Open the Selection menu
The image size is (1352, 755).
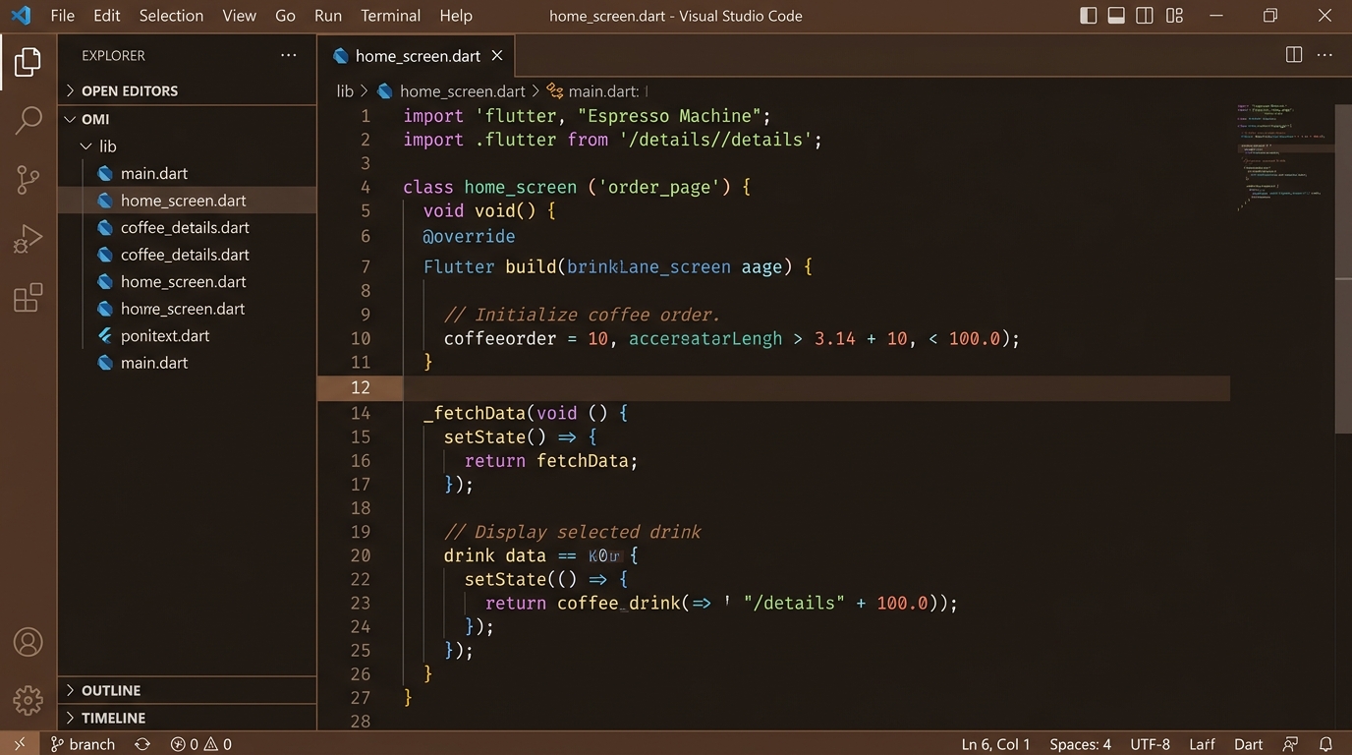(171, 16)
